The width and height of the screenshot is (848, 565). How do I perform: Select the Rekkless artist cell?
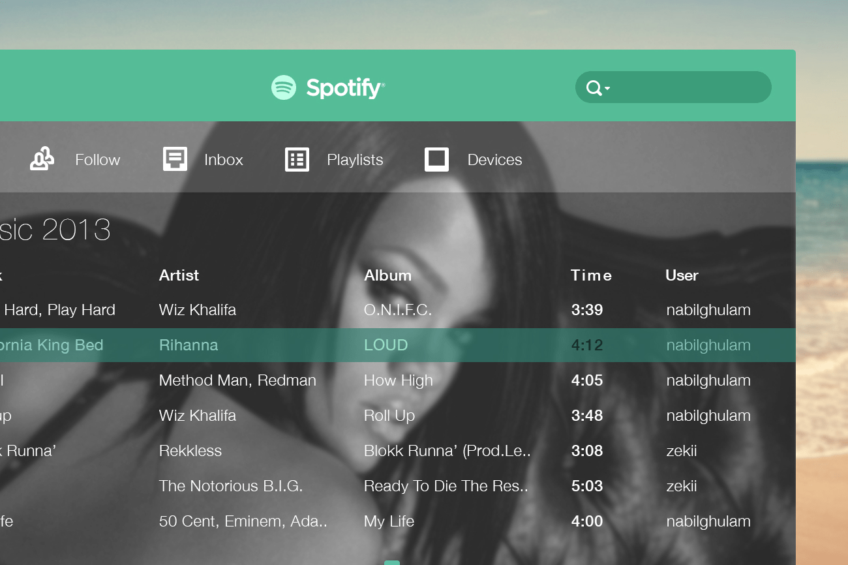pyautogui.click(x=190, y=451)
